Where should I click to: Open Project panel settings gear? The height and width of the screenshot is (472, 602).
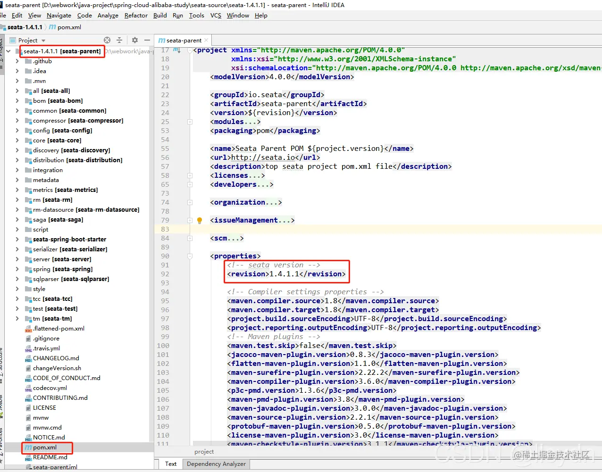click(135, 40)
